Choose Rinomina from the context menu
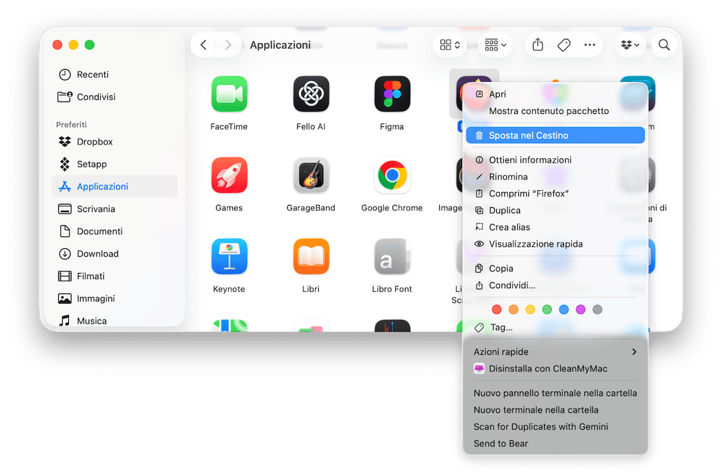Image resolution: width=722 pixels, height=474 pixels. [555, 177]
